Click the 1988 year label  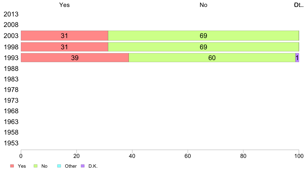[x=11, y=69]
